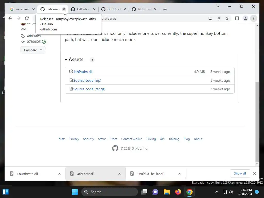264x198 pixels.
Task: Open downloaded FourthPath.dll file
Action: (27, 174)
